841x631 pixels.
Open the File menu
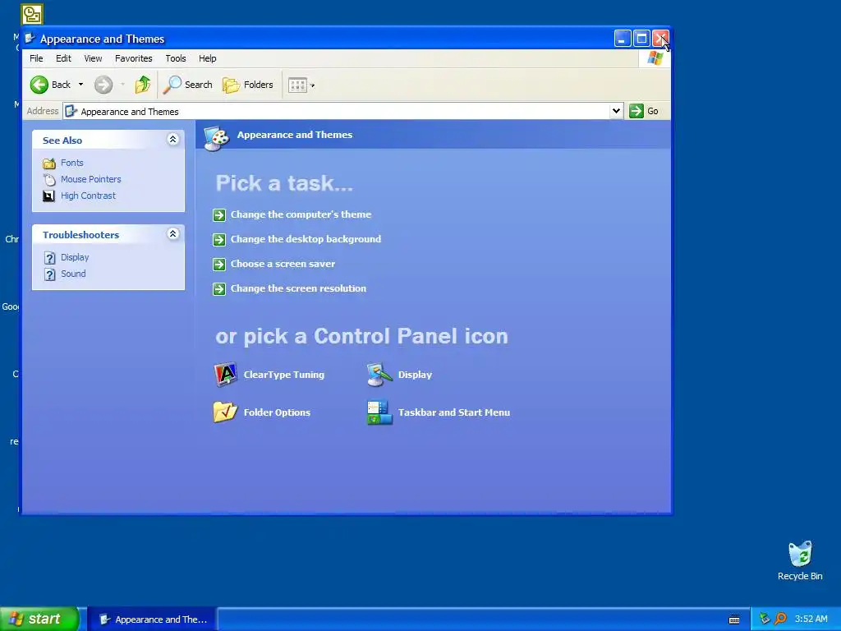36,58
